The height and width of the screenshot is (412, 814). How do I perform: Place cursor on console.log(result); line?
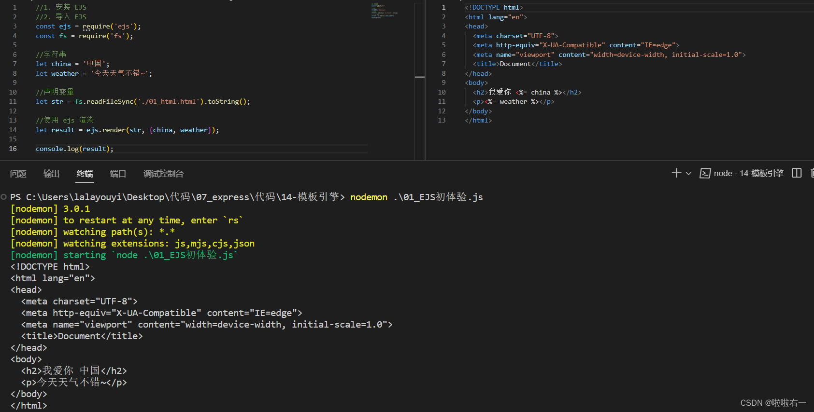click(74, 149)
